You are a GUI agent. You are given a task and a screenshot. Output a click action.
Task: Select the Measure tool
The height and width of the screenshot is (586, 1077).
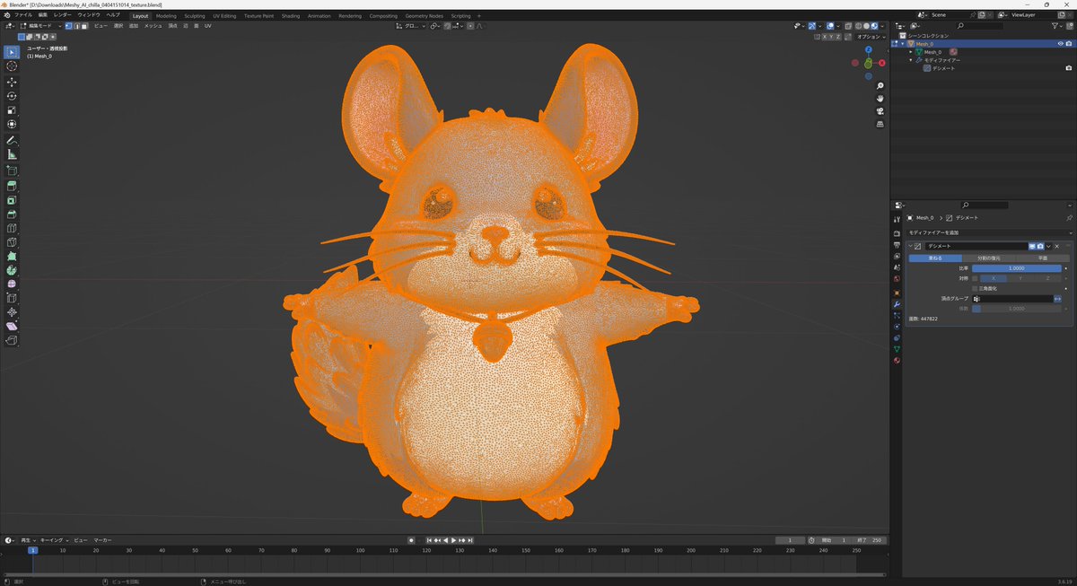pyautogui.click(x=12, y=155)
